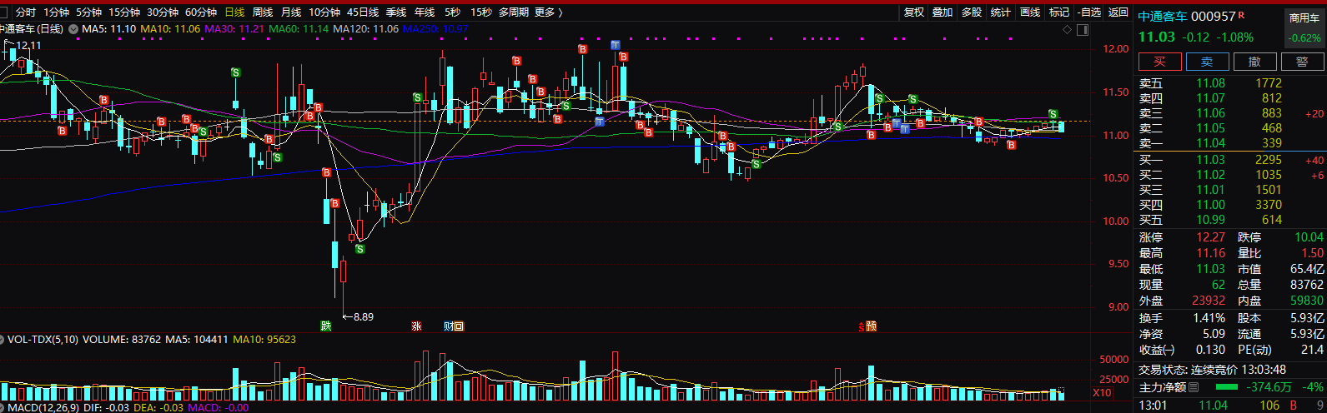Click the blue T marker at chart top
This screenshot has height=413, width=1327.
pos(615,44)
